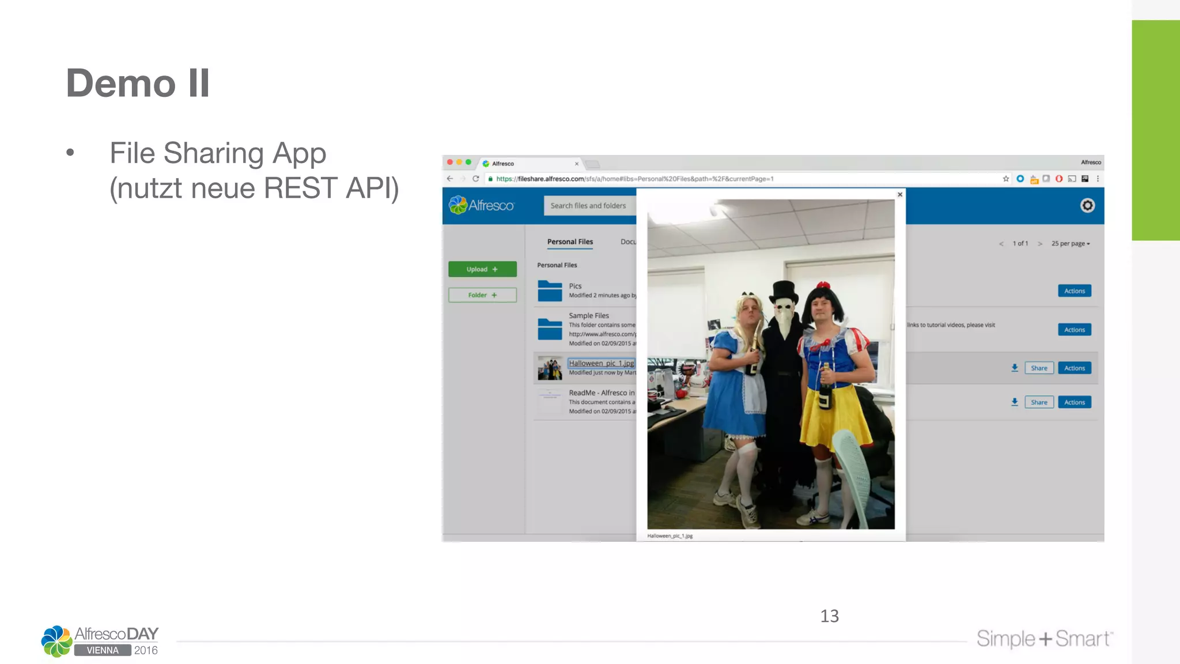Click the ReadMe document thumbnail

550,402
